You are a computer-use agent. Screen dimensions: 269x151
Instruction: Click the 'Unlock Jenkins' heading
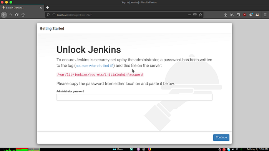point(89,50)
